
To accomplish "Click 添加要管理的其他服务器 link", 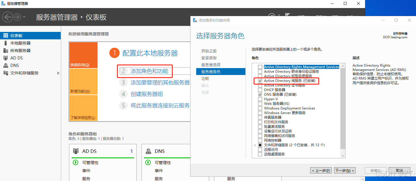I will (x=160, y=82).
